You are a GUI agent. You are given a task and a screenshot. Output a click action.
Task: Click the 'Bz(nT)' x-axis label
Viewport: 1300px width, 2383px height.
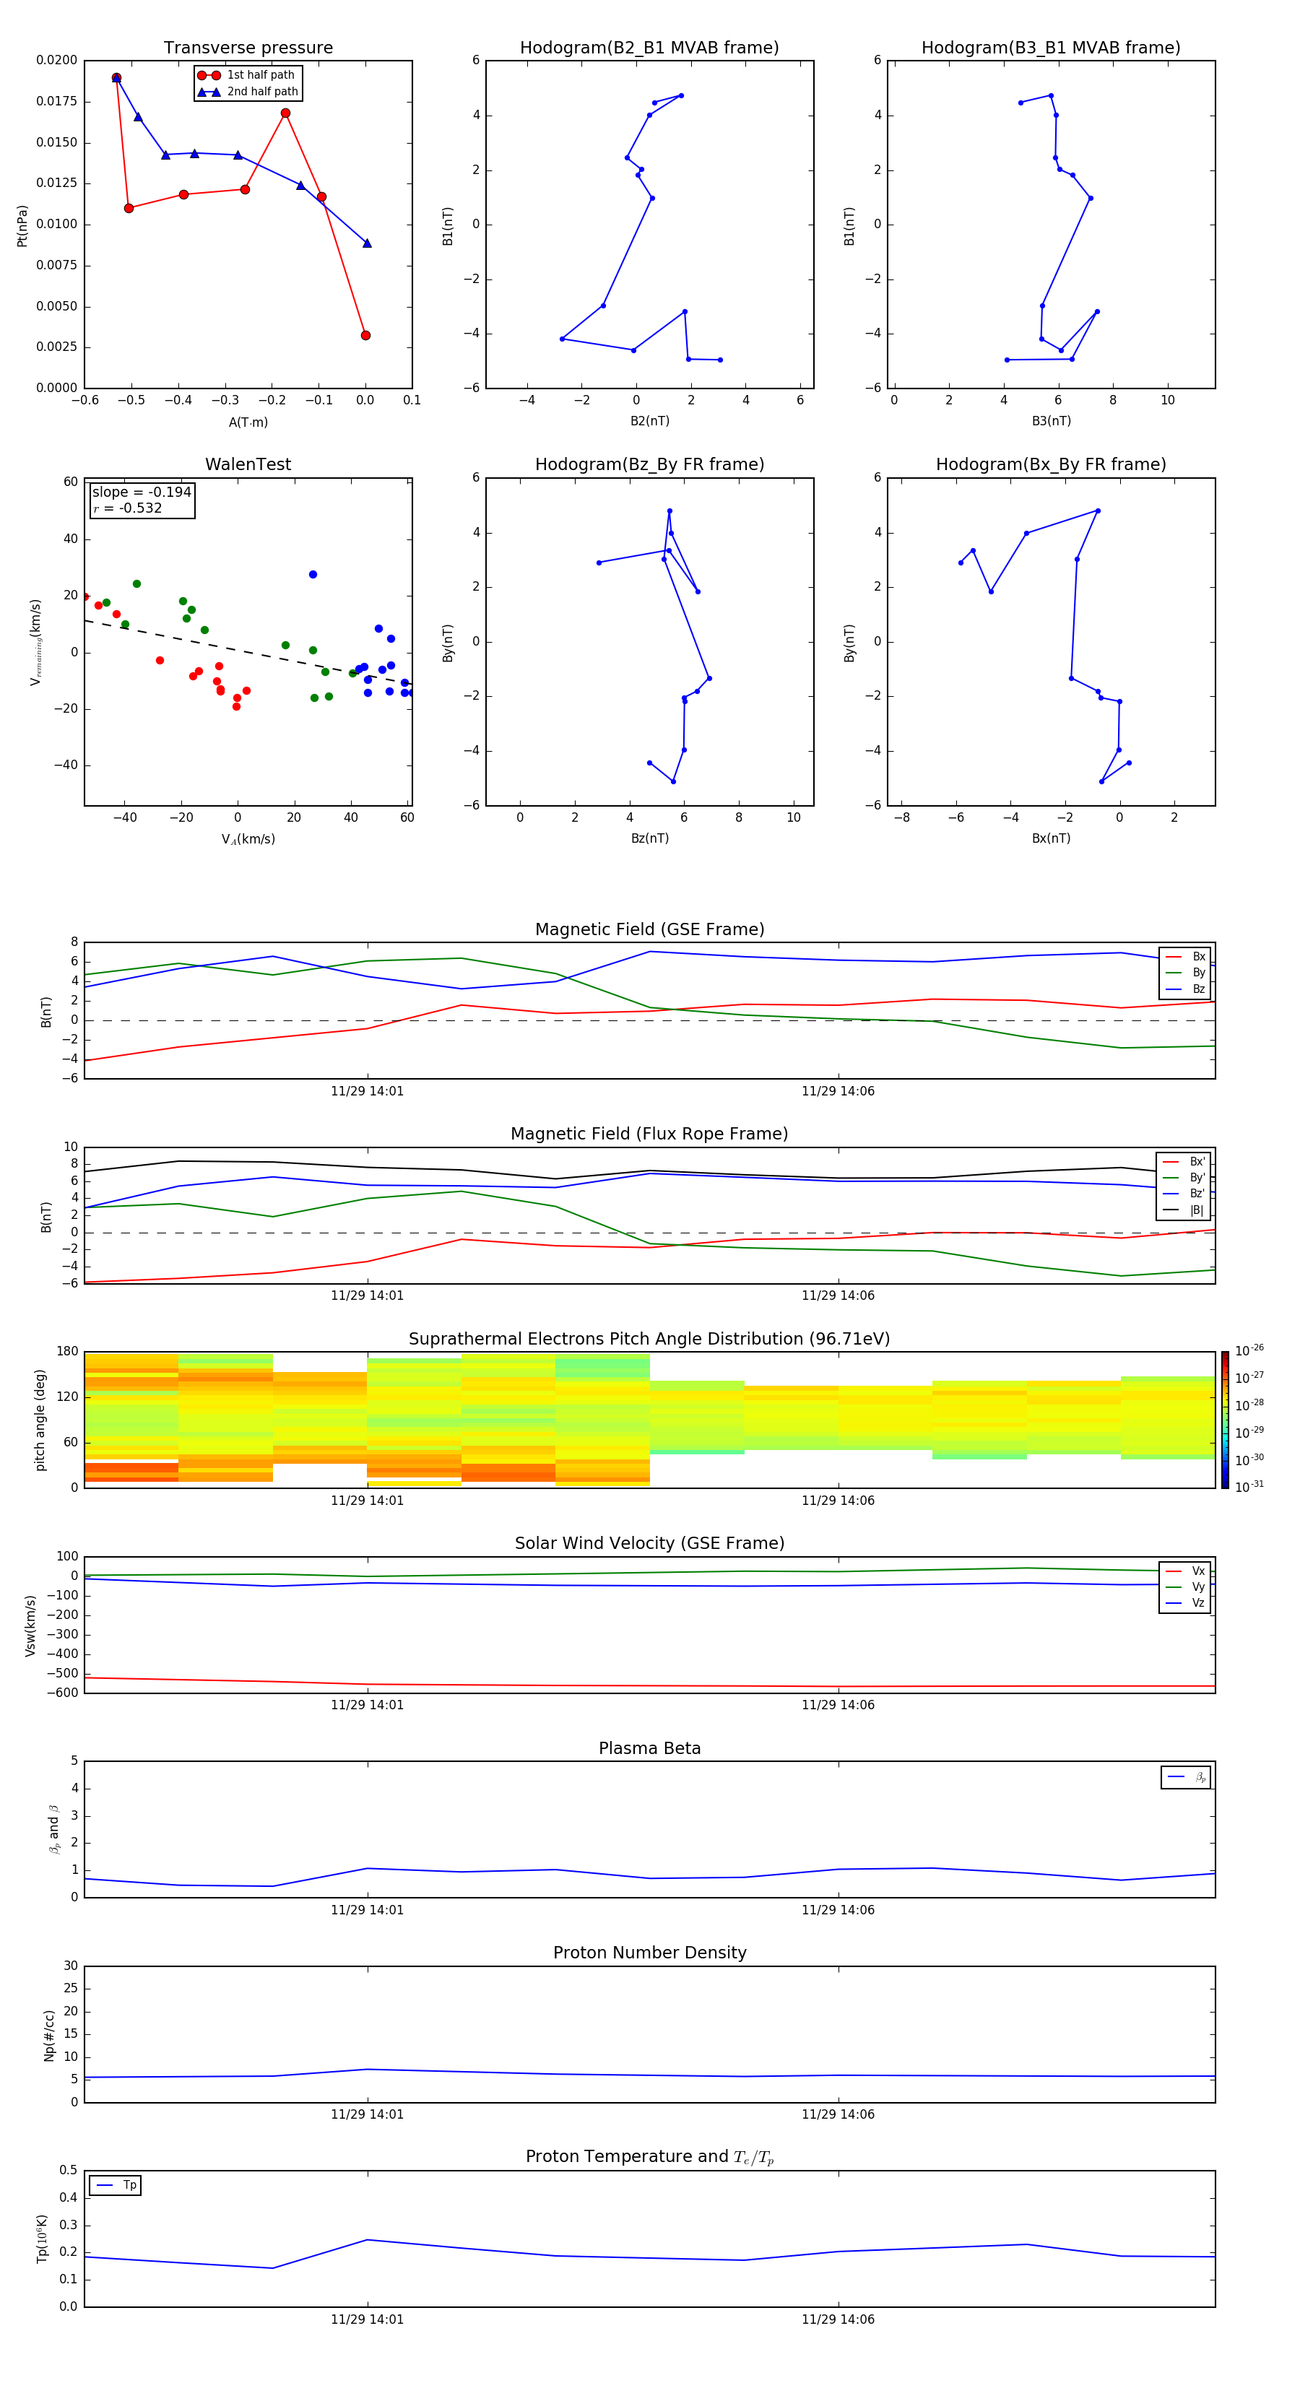tap(649, 838)
